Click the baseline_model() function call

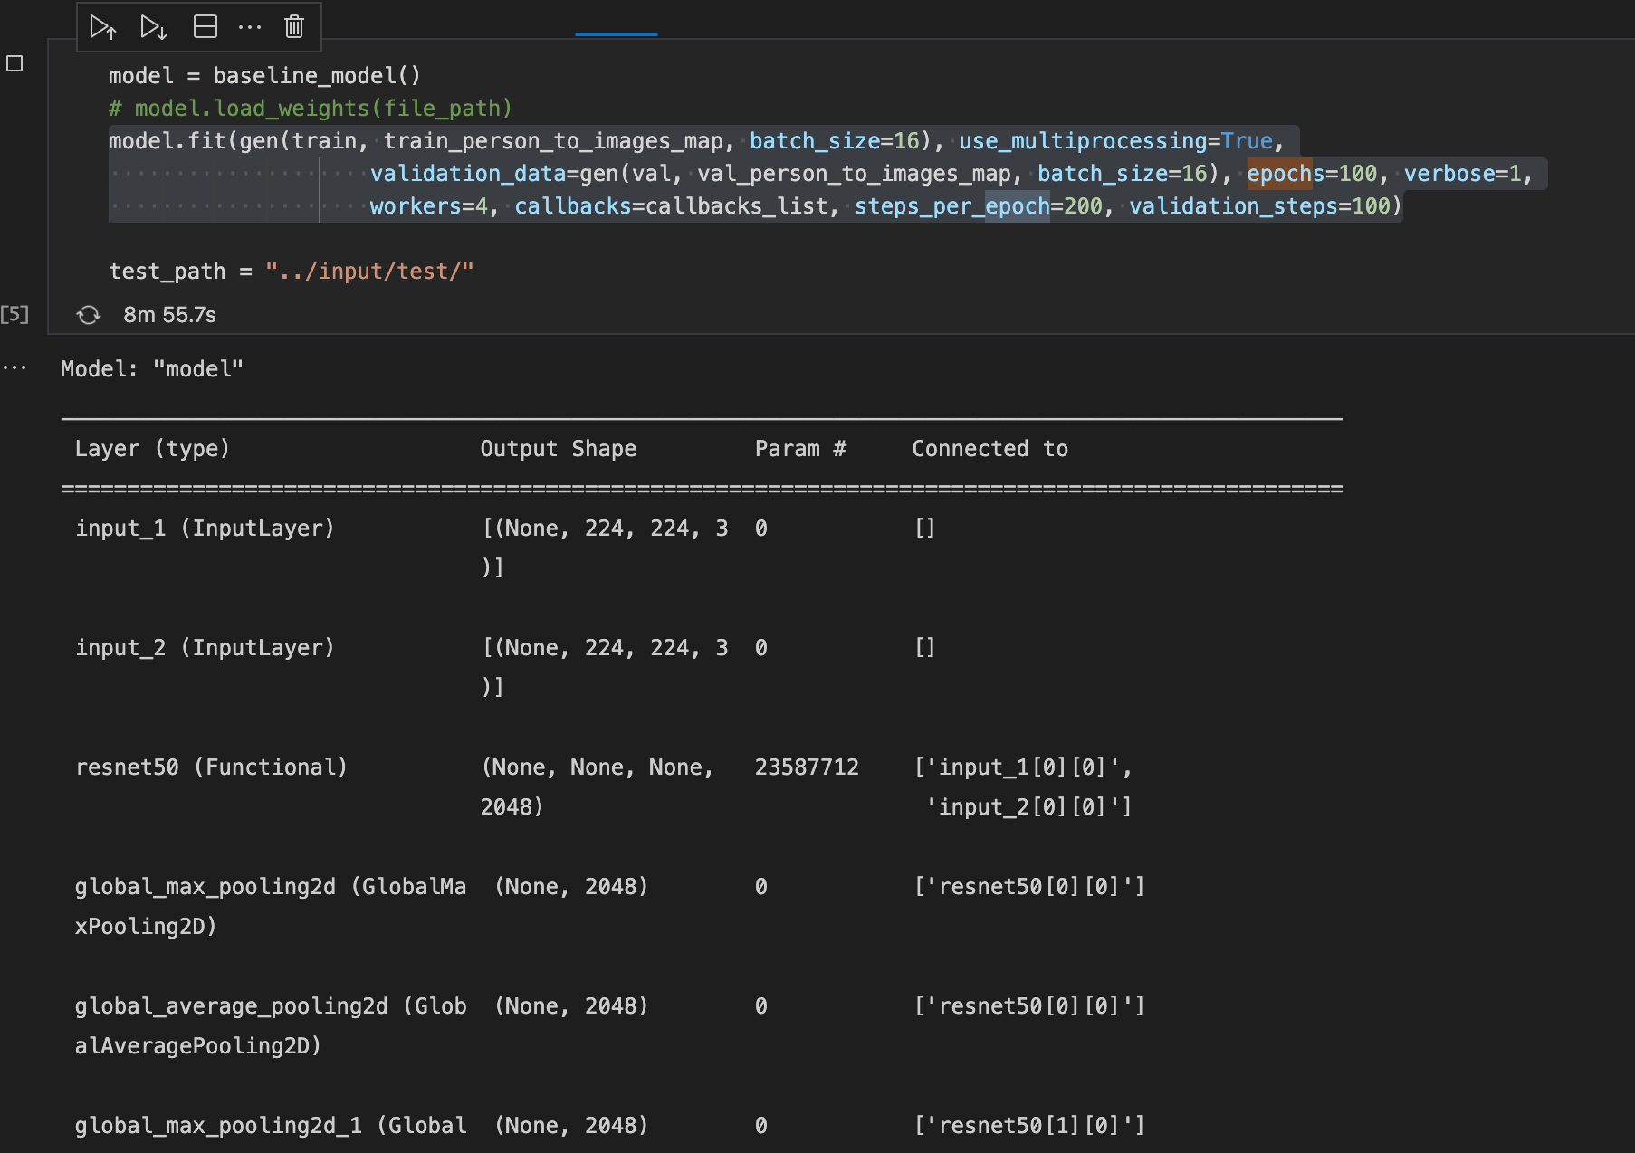click(317, 76)
